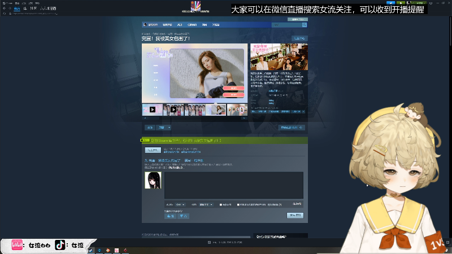Open the user profile avatar beside review box
This screenshot has height=254, width=452.
click(x=153, y=180)
